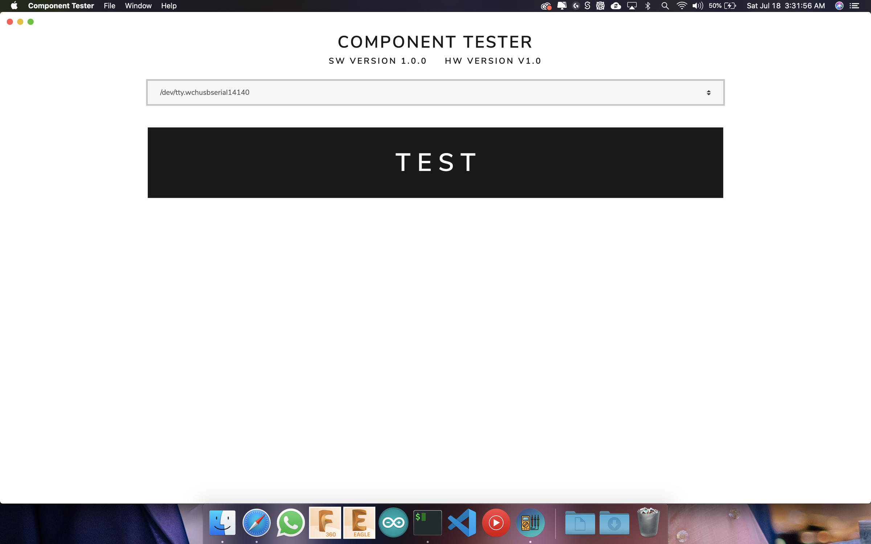Launch Visual Studio Code from the dock
871x544 pixels.
pyautogui.click(x=462, y=522)
